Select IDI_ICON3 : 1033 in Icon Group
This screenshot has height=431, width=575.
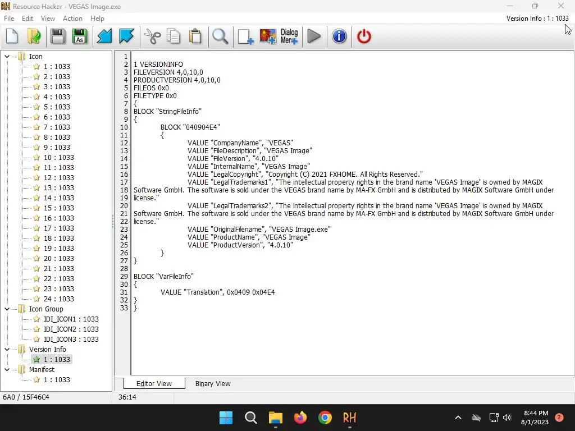(x=71, y=339)
